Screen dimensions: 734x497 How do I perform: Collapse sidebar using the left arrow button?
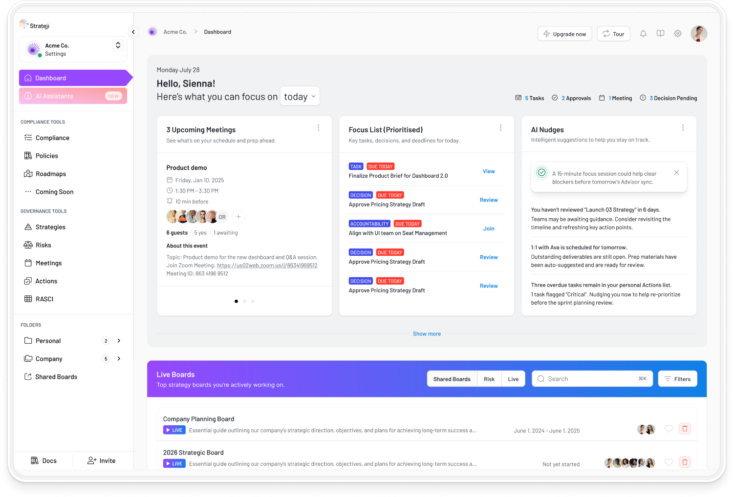[133, 32]
